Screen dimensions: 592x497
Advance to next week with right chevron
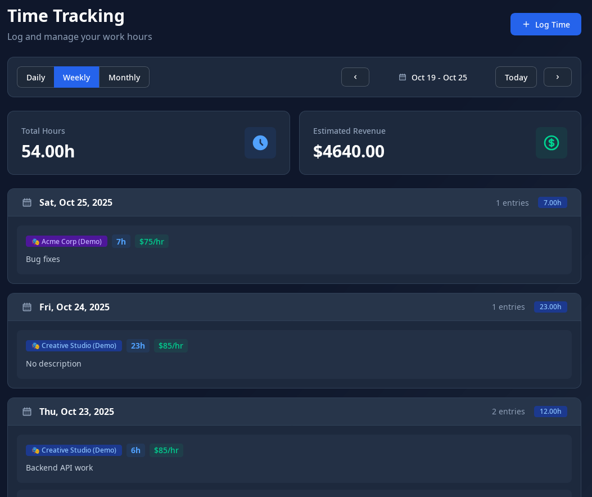tap(557, 77)
